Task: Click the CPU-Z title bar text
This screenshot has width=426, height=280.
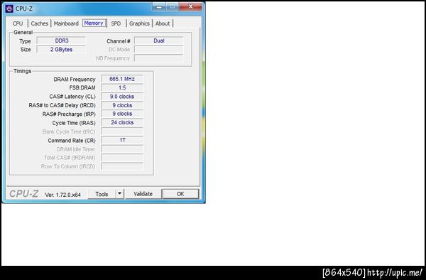Action: [x=24, y=9]
